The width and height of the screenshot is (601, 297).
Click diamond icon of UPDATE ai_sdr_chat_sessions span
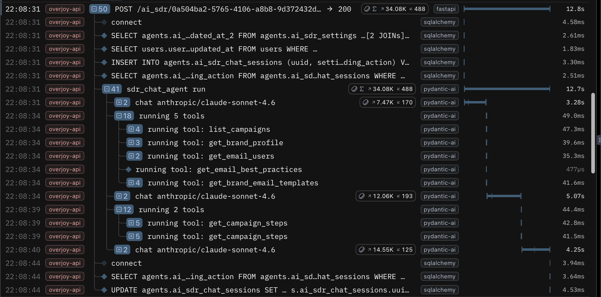[104, 290]
